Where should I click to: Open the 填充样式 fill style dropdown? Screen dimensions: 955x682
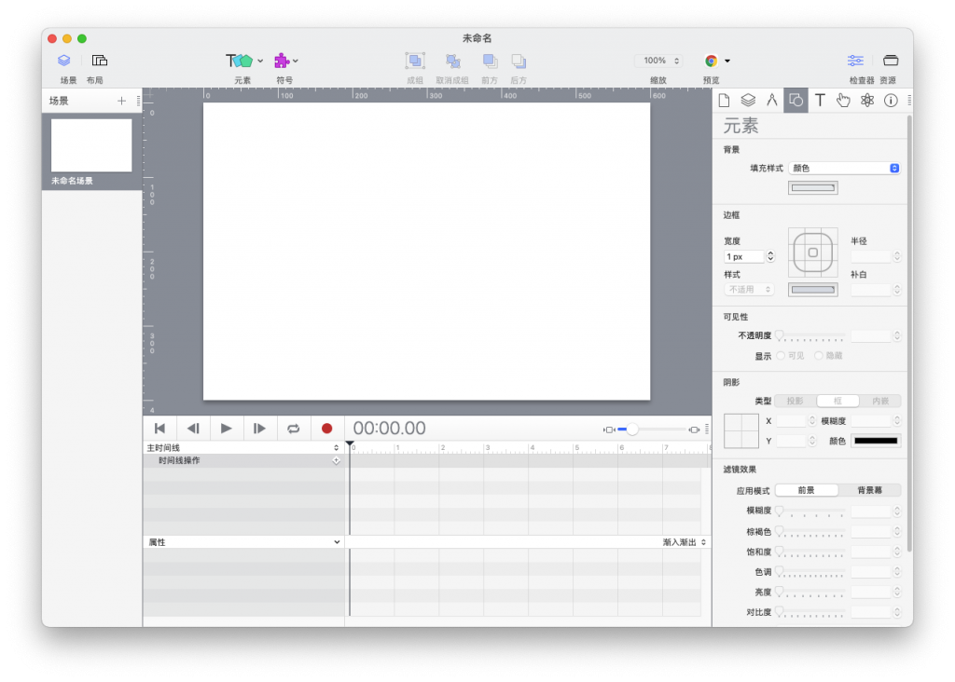click(844, 169)
